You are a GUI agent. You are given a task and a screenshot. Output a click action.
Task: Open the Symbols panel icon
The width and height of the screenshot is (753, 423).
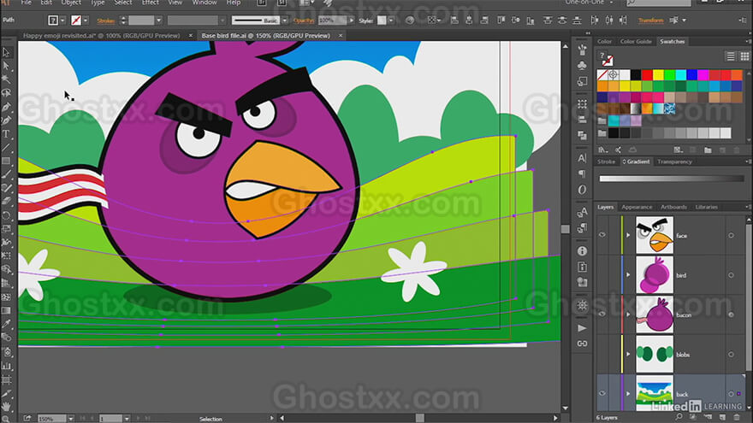(582, 65)
